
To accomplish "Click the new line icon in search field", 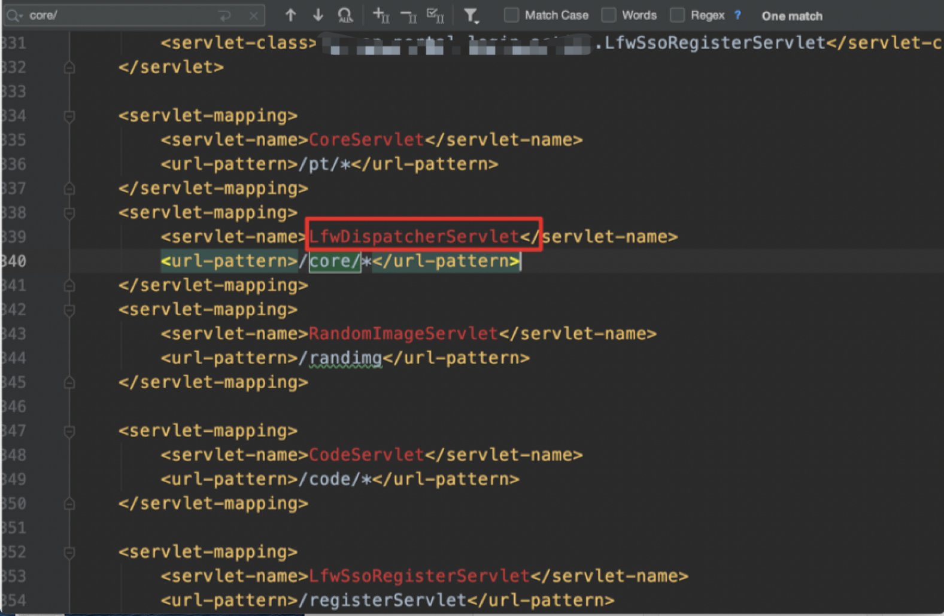I will click(225, 16).
